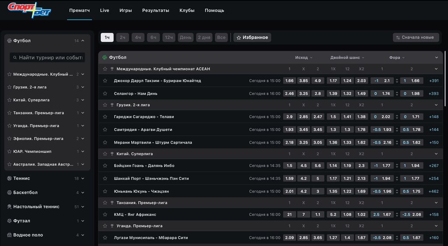Click the trophy icon next to Уганда. Премьер-лига header
The width and height of the screenshot is (448, 246).
[112, 226]
